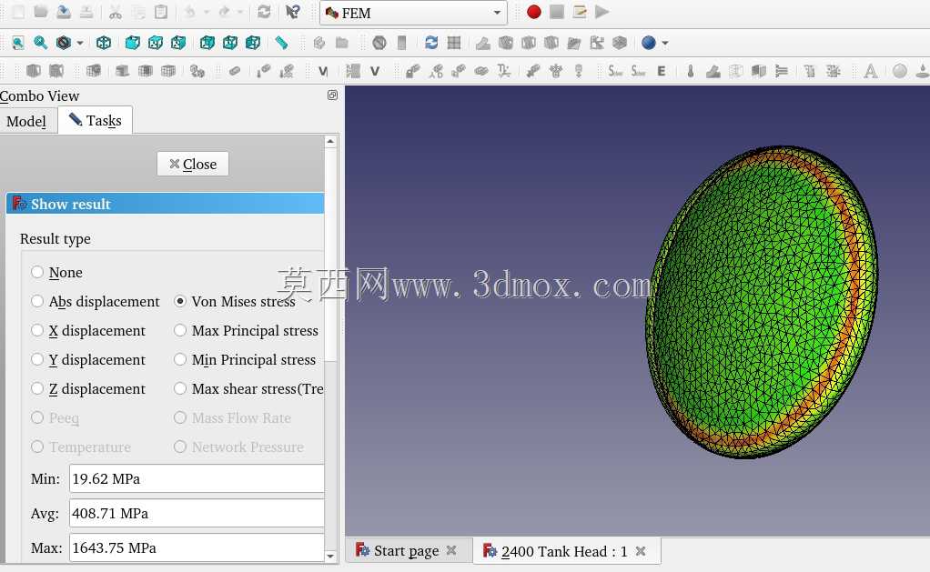Switch to 2400 Tank Head : 1 tab

pyautogui.click(x=564, y=551)
